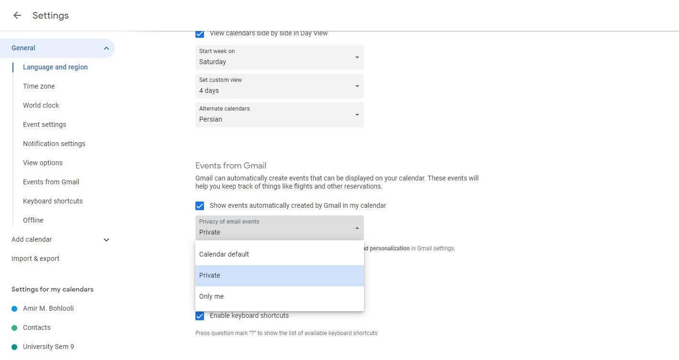Open "Event settings" in sidebar

45,124
